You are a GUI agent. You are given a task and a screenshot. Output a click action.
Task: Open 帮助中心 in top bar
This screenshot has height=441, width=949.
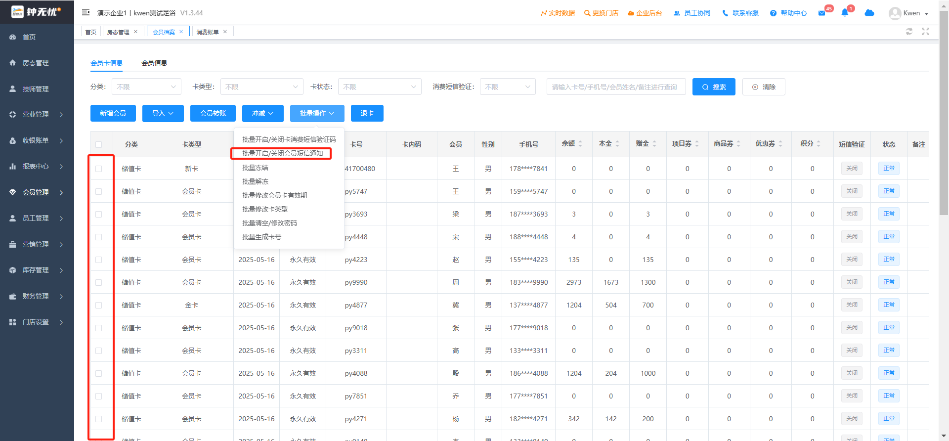pos(788,13)
